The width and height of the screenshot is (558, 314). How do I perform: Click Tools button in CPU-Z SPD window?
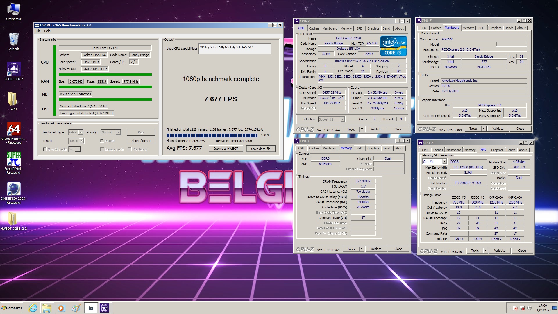click(475, 251)
